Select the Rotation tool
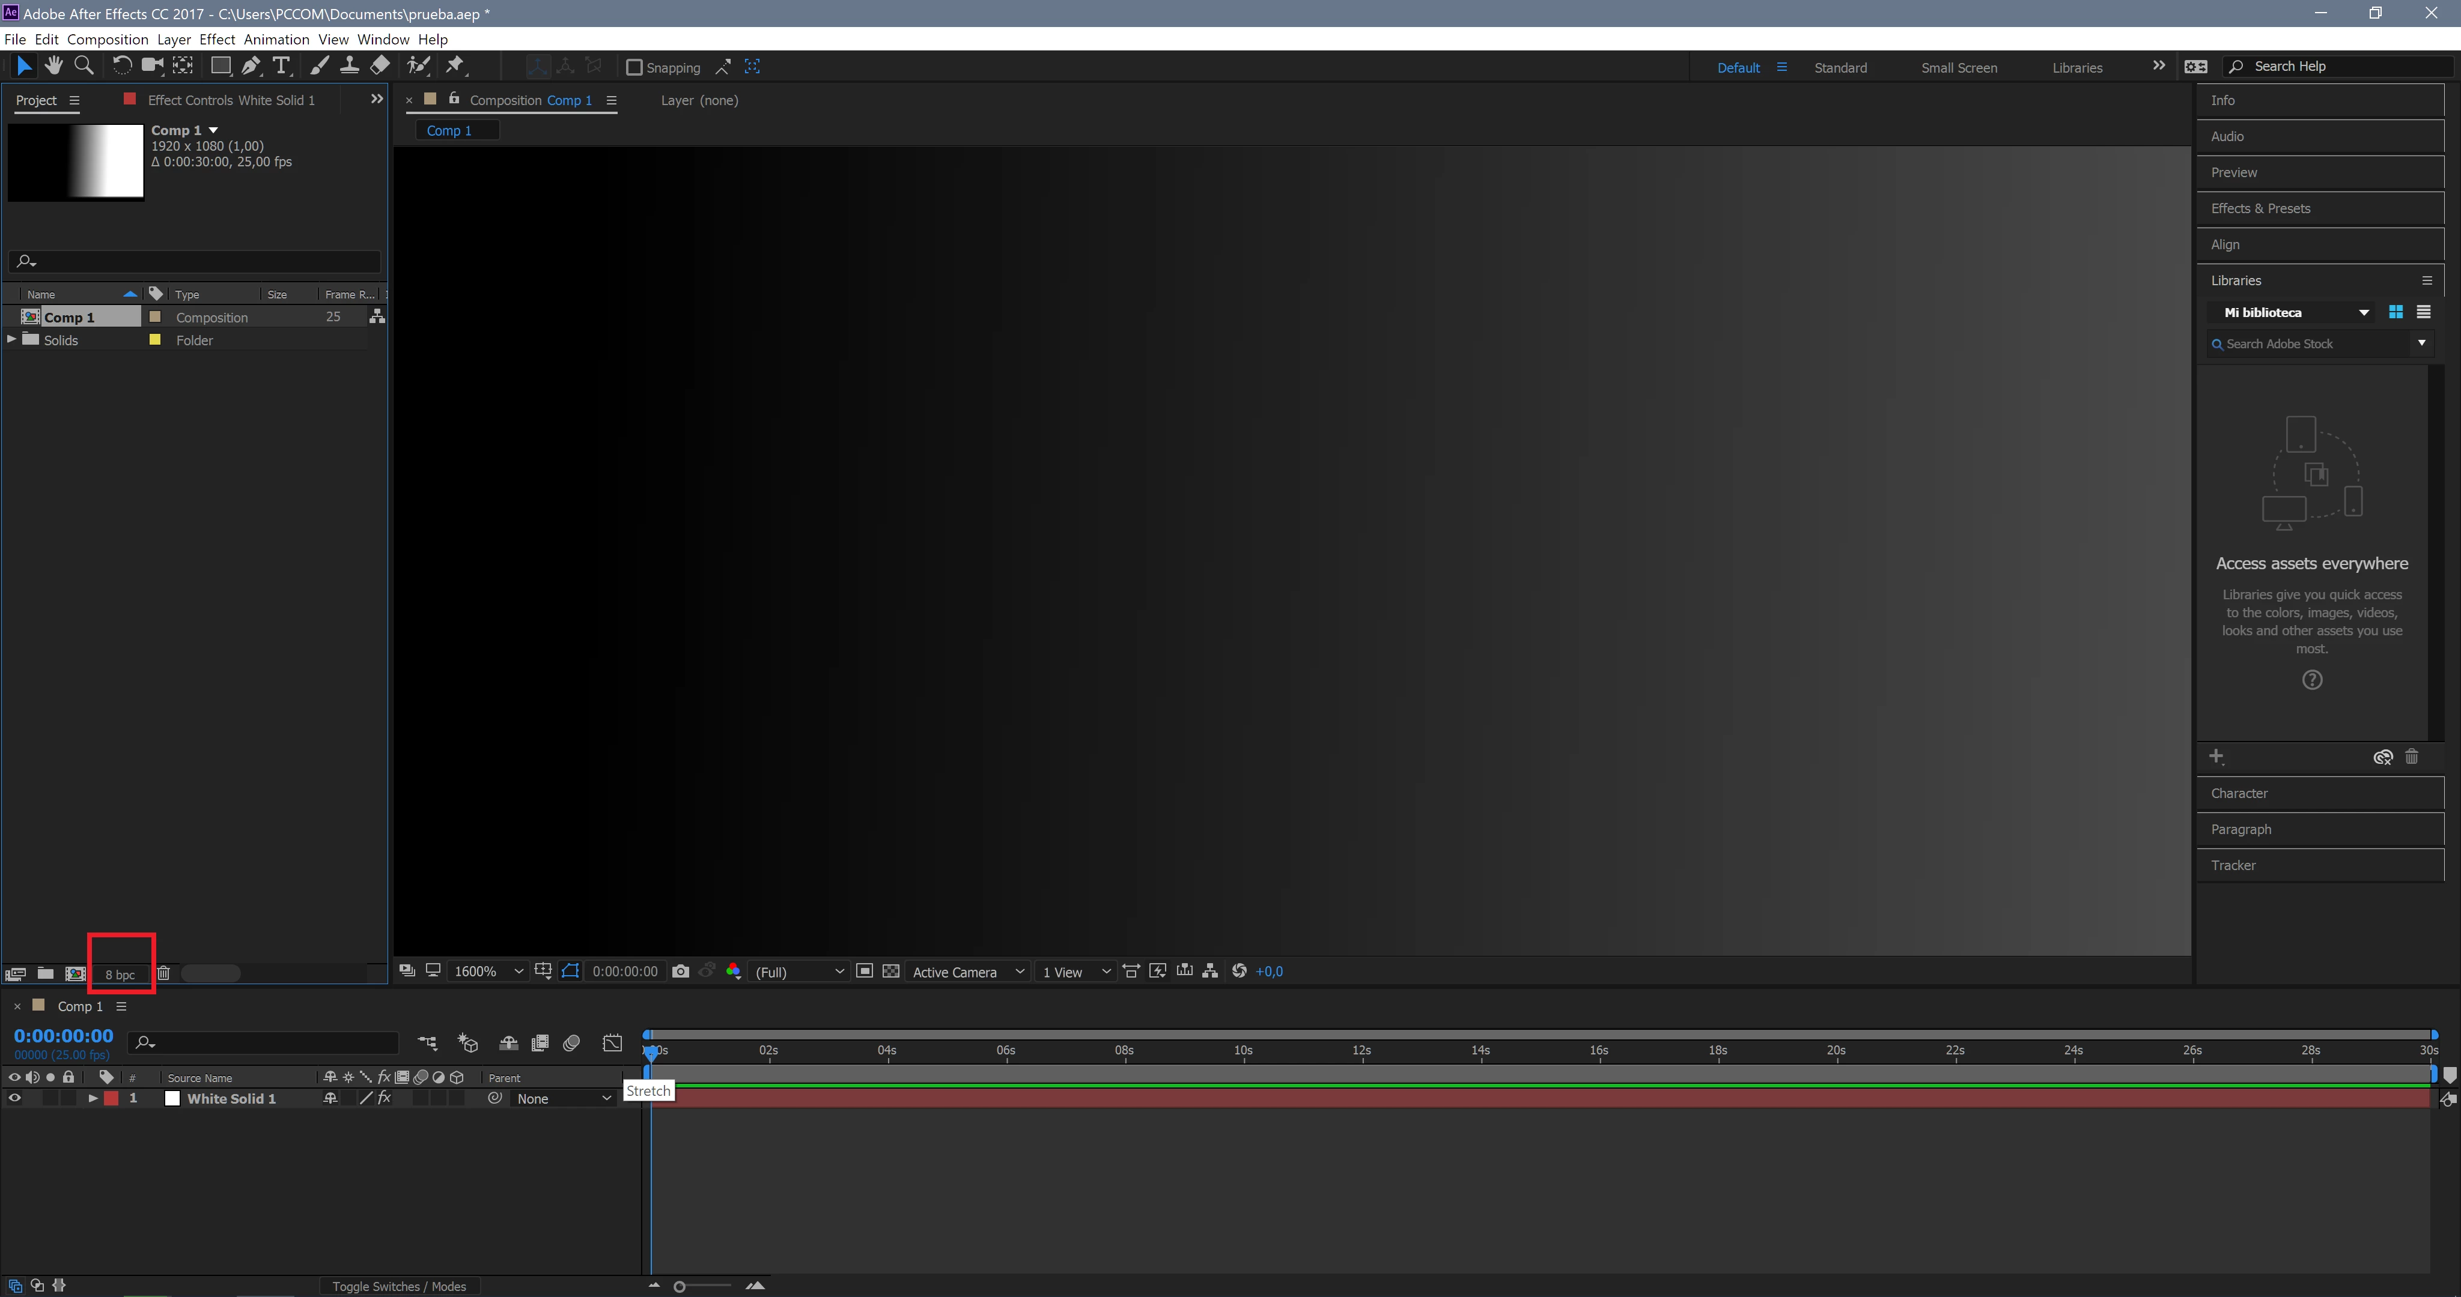 coord(121,66)
